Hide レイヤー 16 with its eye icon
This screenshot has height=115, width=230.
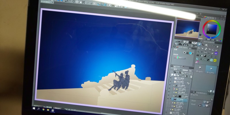pyautogui.click(x=170, y=81)
